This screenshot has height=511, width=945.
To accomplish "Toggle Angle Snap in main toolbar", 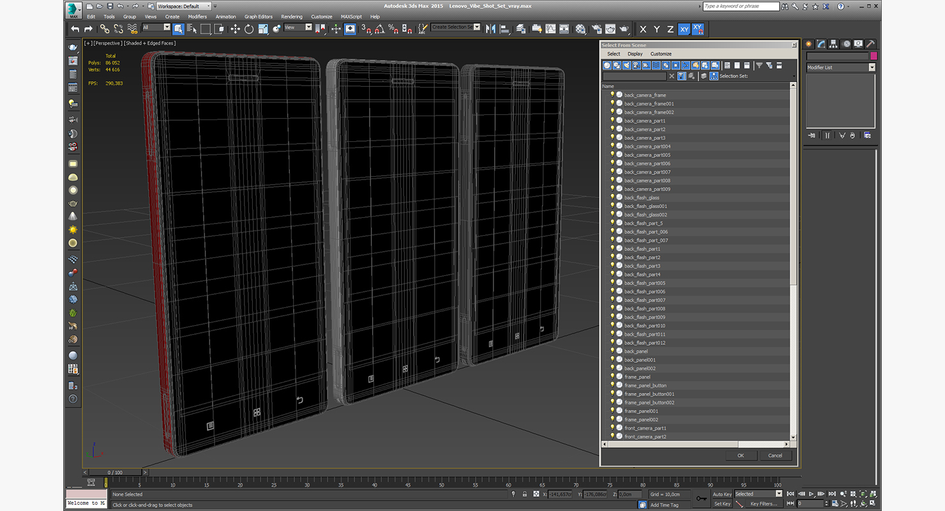I will 379,29.
